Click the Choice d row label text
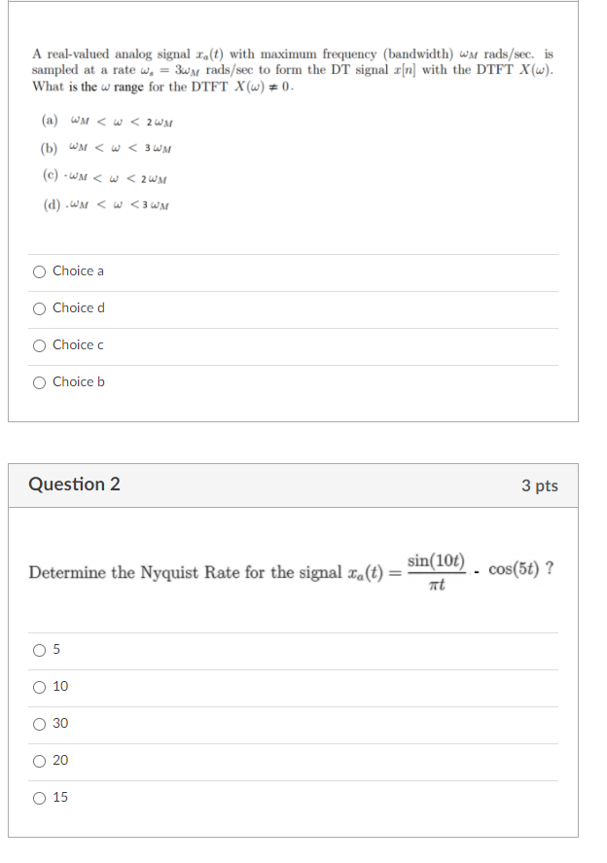 (76, 308)
